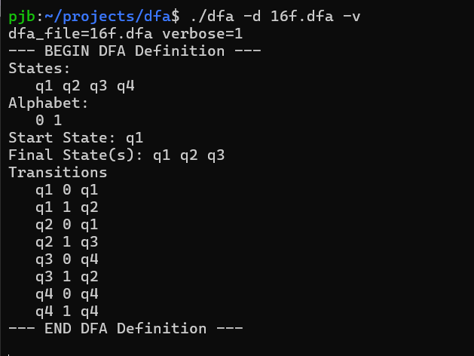The width and height of the screenshot is (474, 356).
Task: Click the 'States:' label
Action: 39,69
